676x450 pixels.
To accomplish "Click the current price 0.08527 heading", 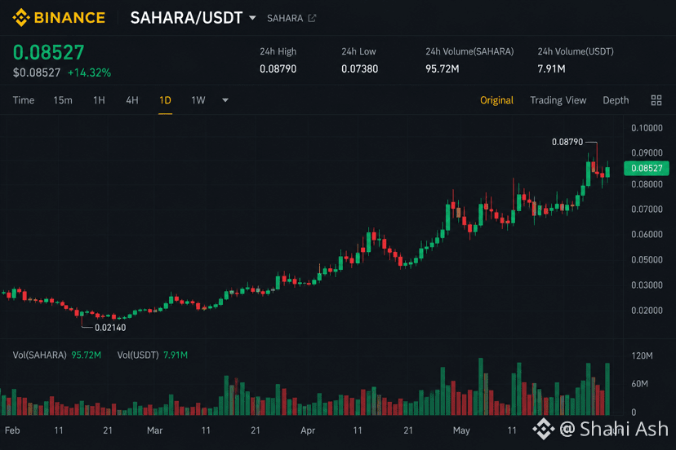I will (48, 52).
